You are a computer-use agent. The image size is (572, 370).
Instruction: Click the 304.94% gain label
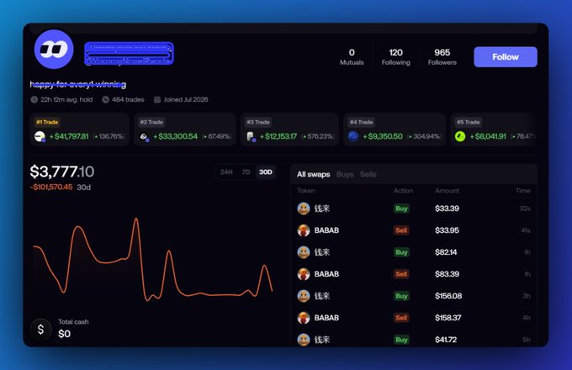pyautogui.click(x=424, y=136)
